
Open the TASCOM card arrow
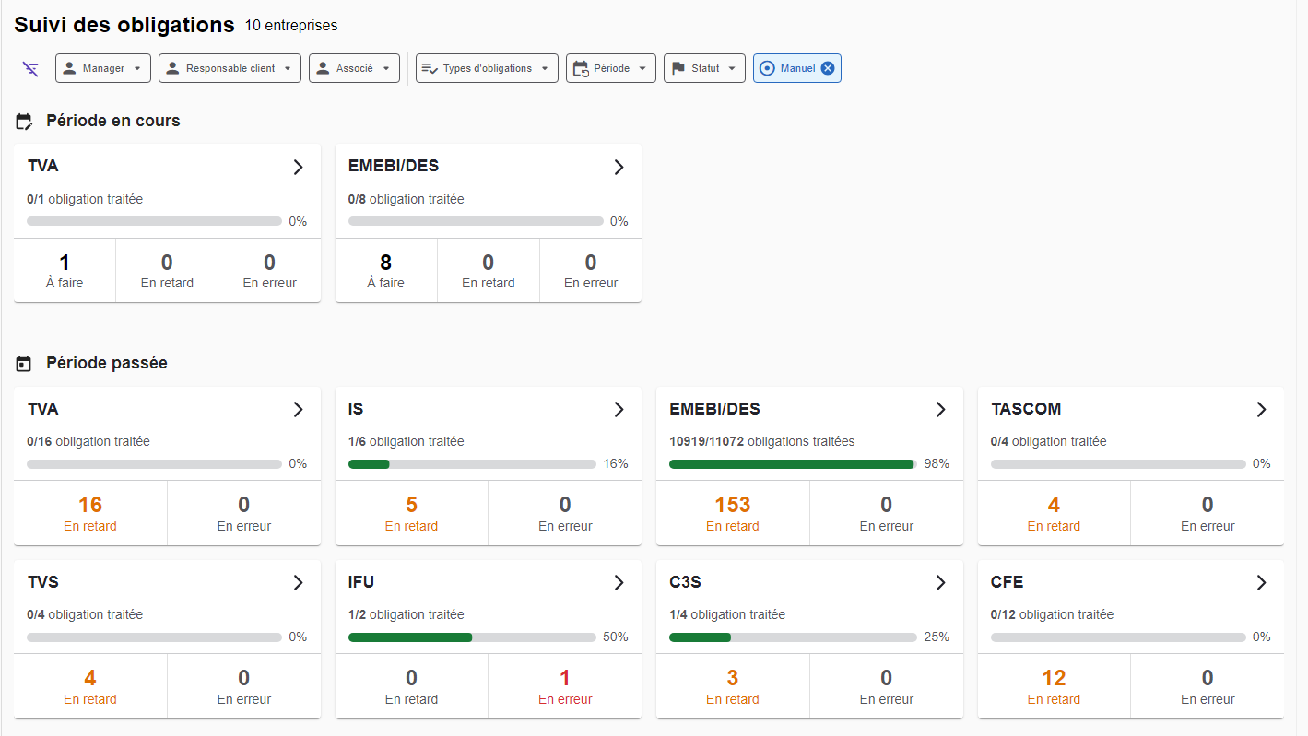click(x=1261, y=410)
